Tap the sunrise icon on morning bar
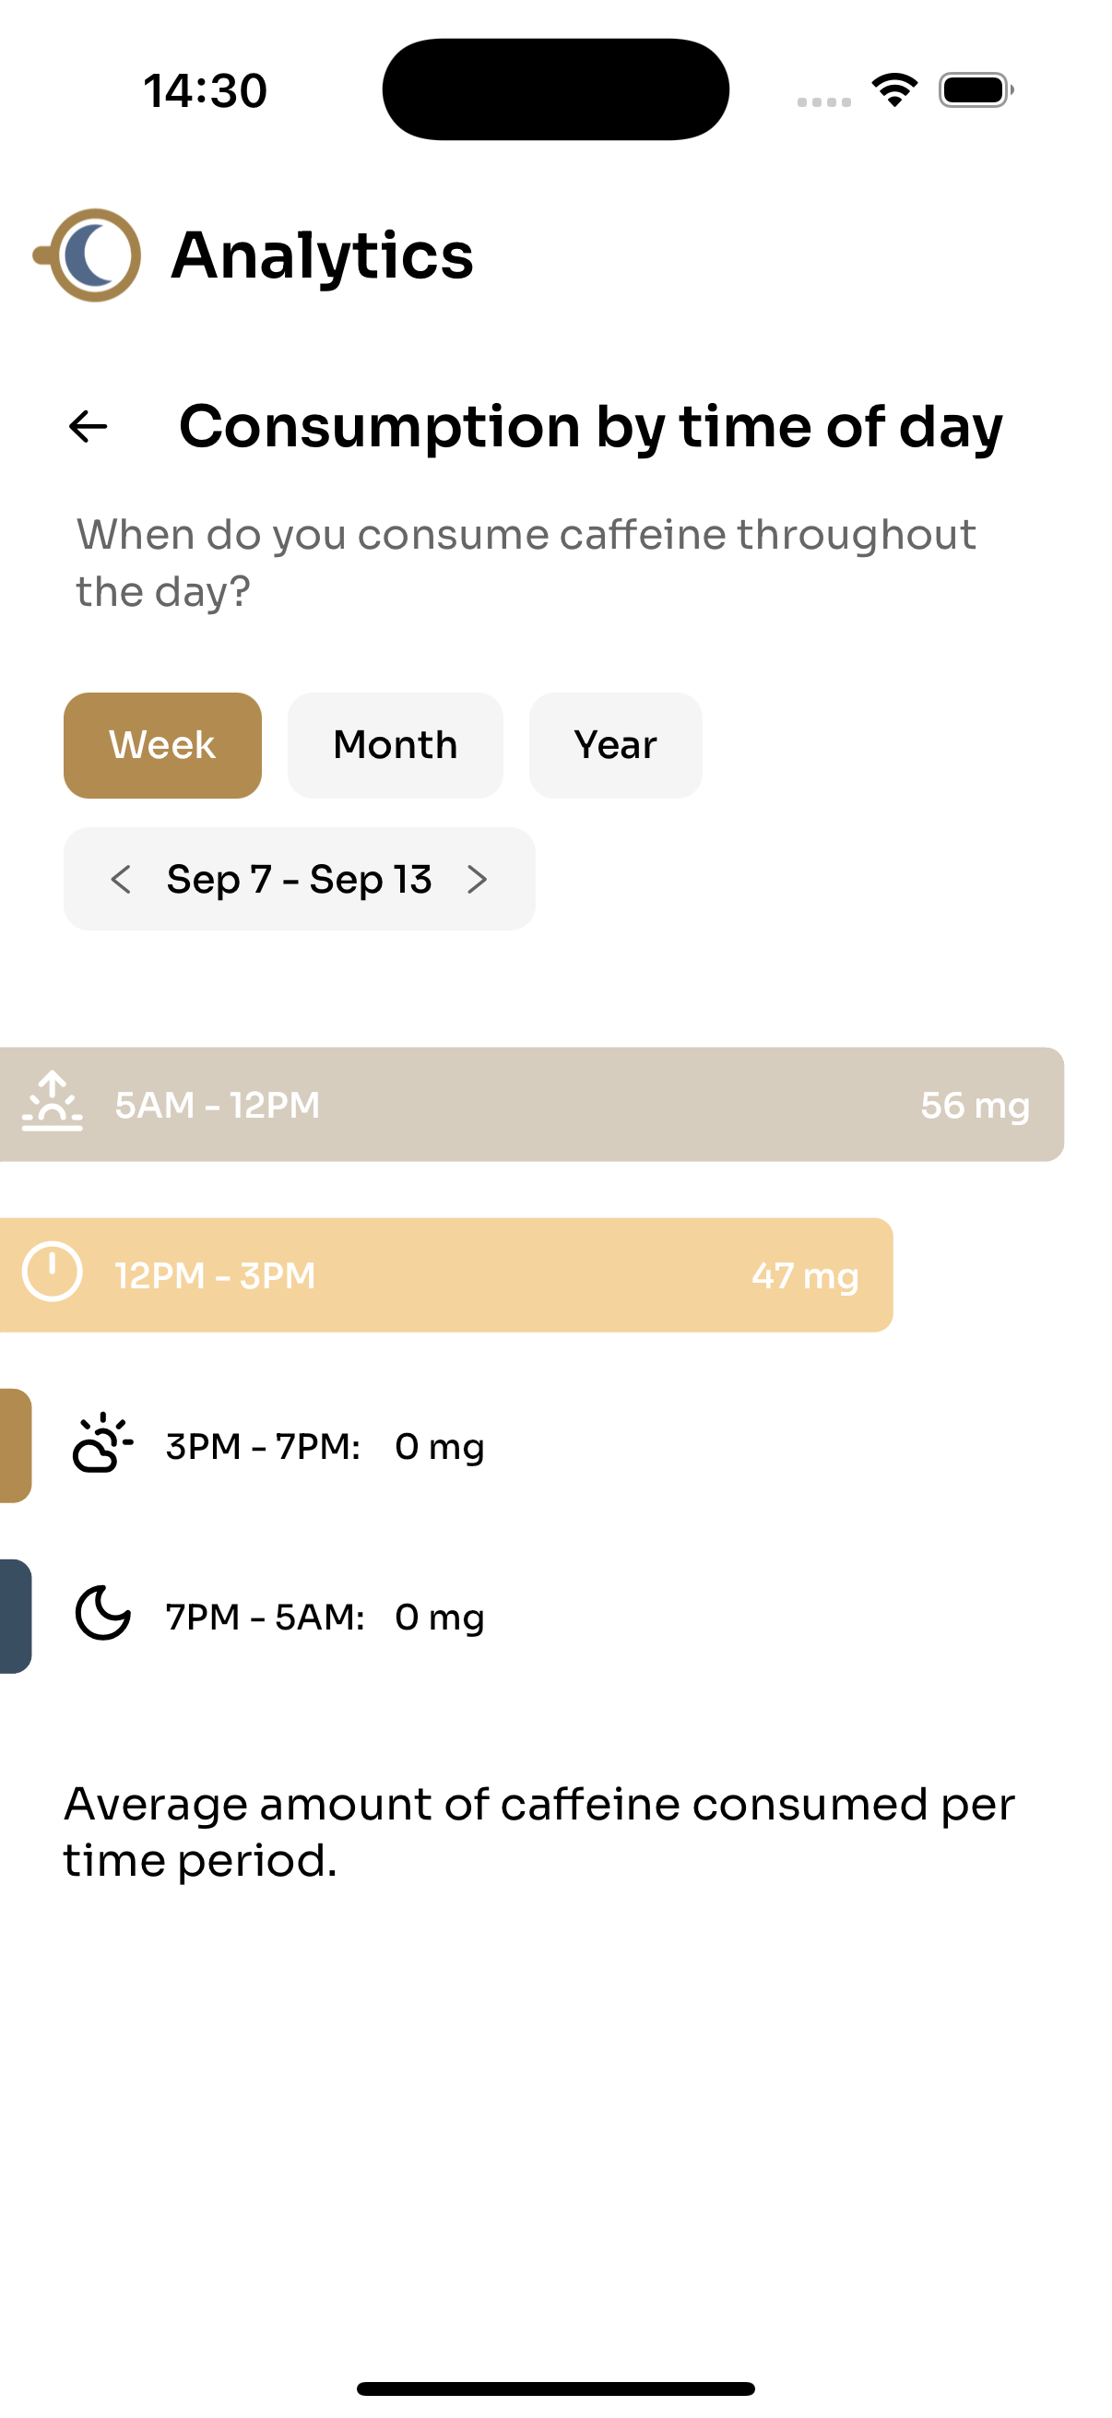Viewport: 1112px width, 2418px height. [53, 1101]
